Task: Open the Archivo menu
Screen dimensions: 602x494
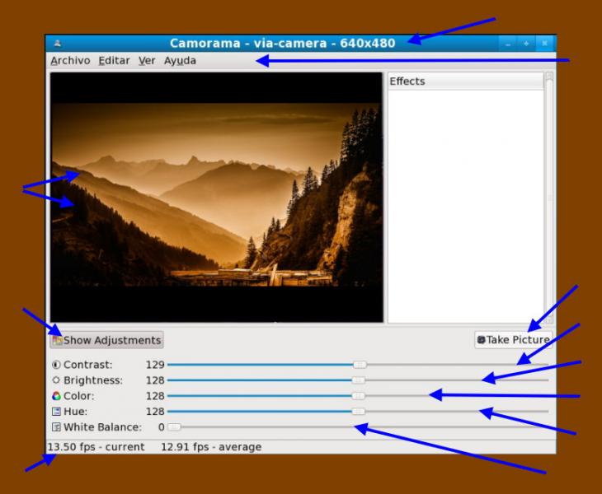Action: (70, 61)
